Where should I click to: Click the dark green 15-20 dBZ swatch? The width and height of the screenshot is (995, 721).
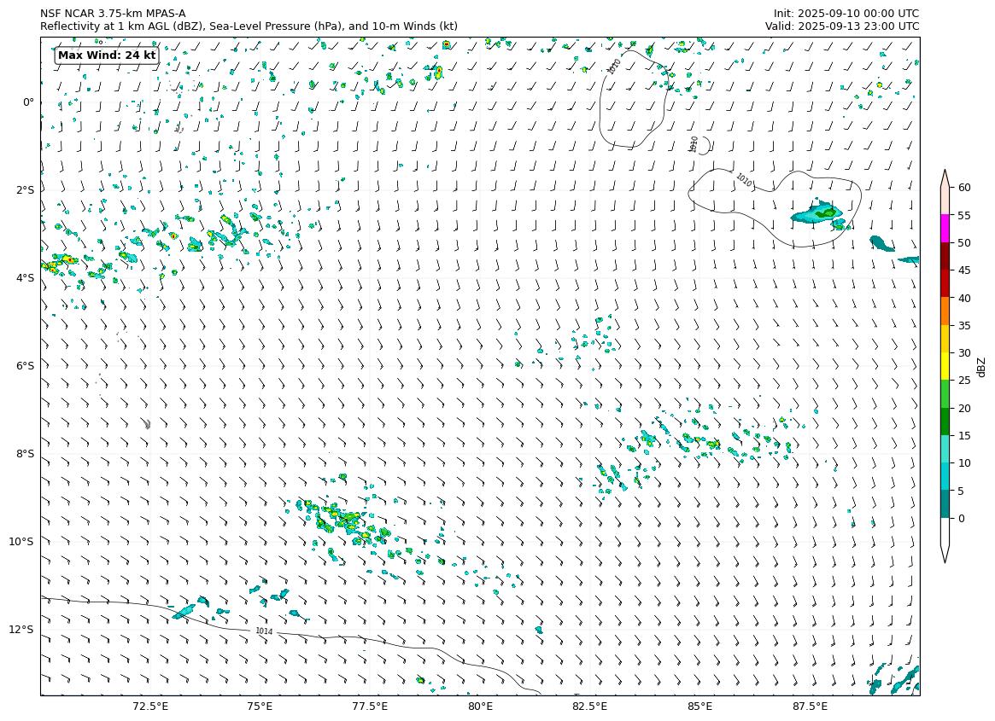(x=945, y=422)
